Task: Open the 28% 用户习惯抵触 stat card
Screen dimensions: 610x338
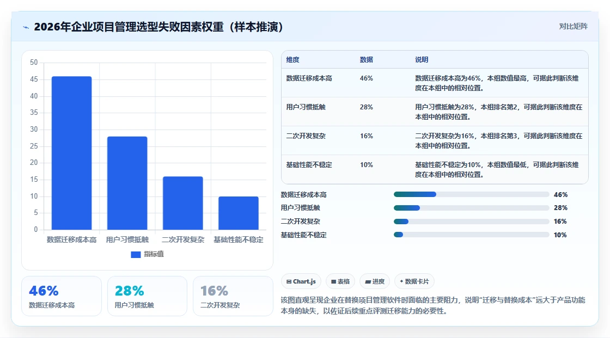Action: pyautogui.click(x=147, y=296)
